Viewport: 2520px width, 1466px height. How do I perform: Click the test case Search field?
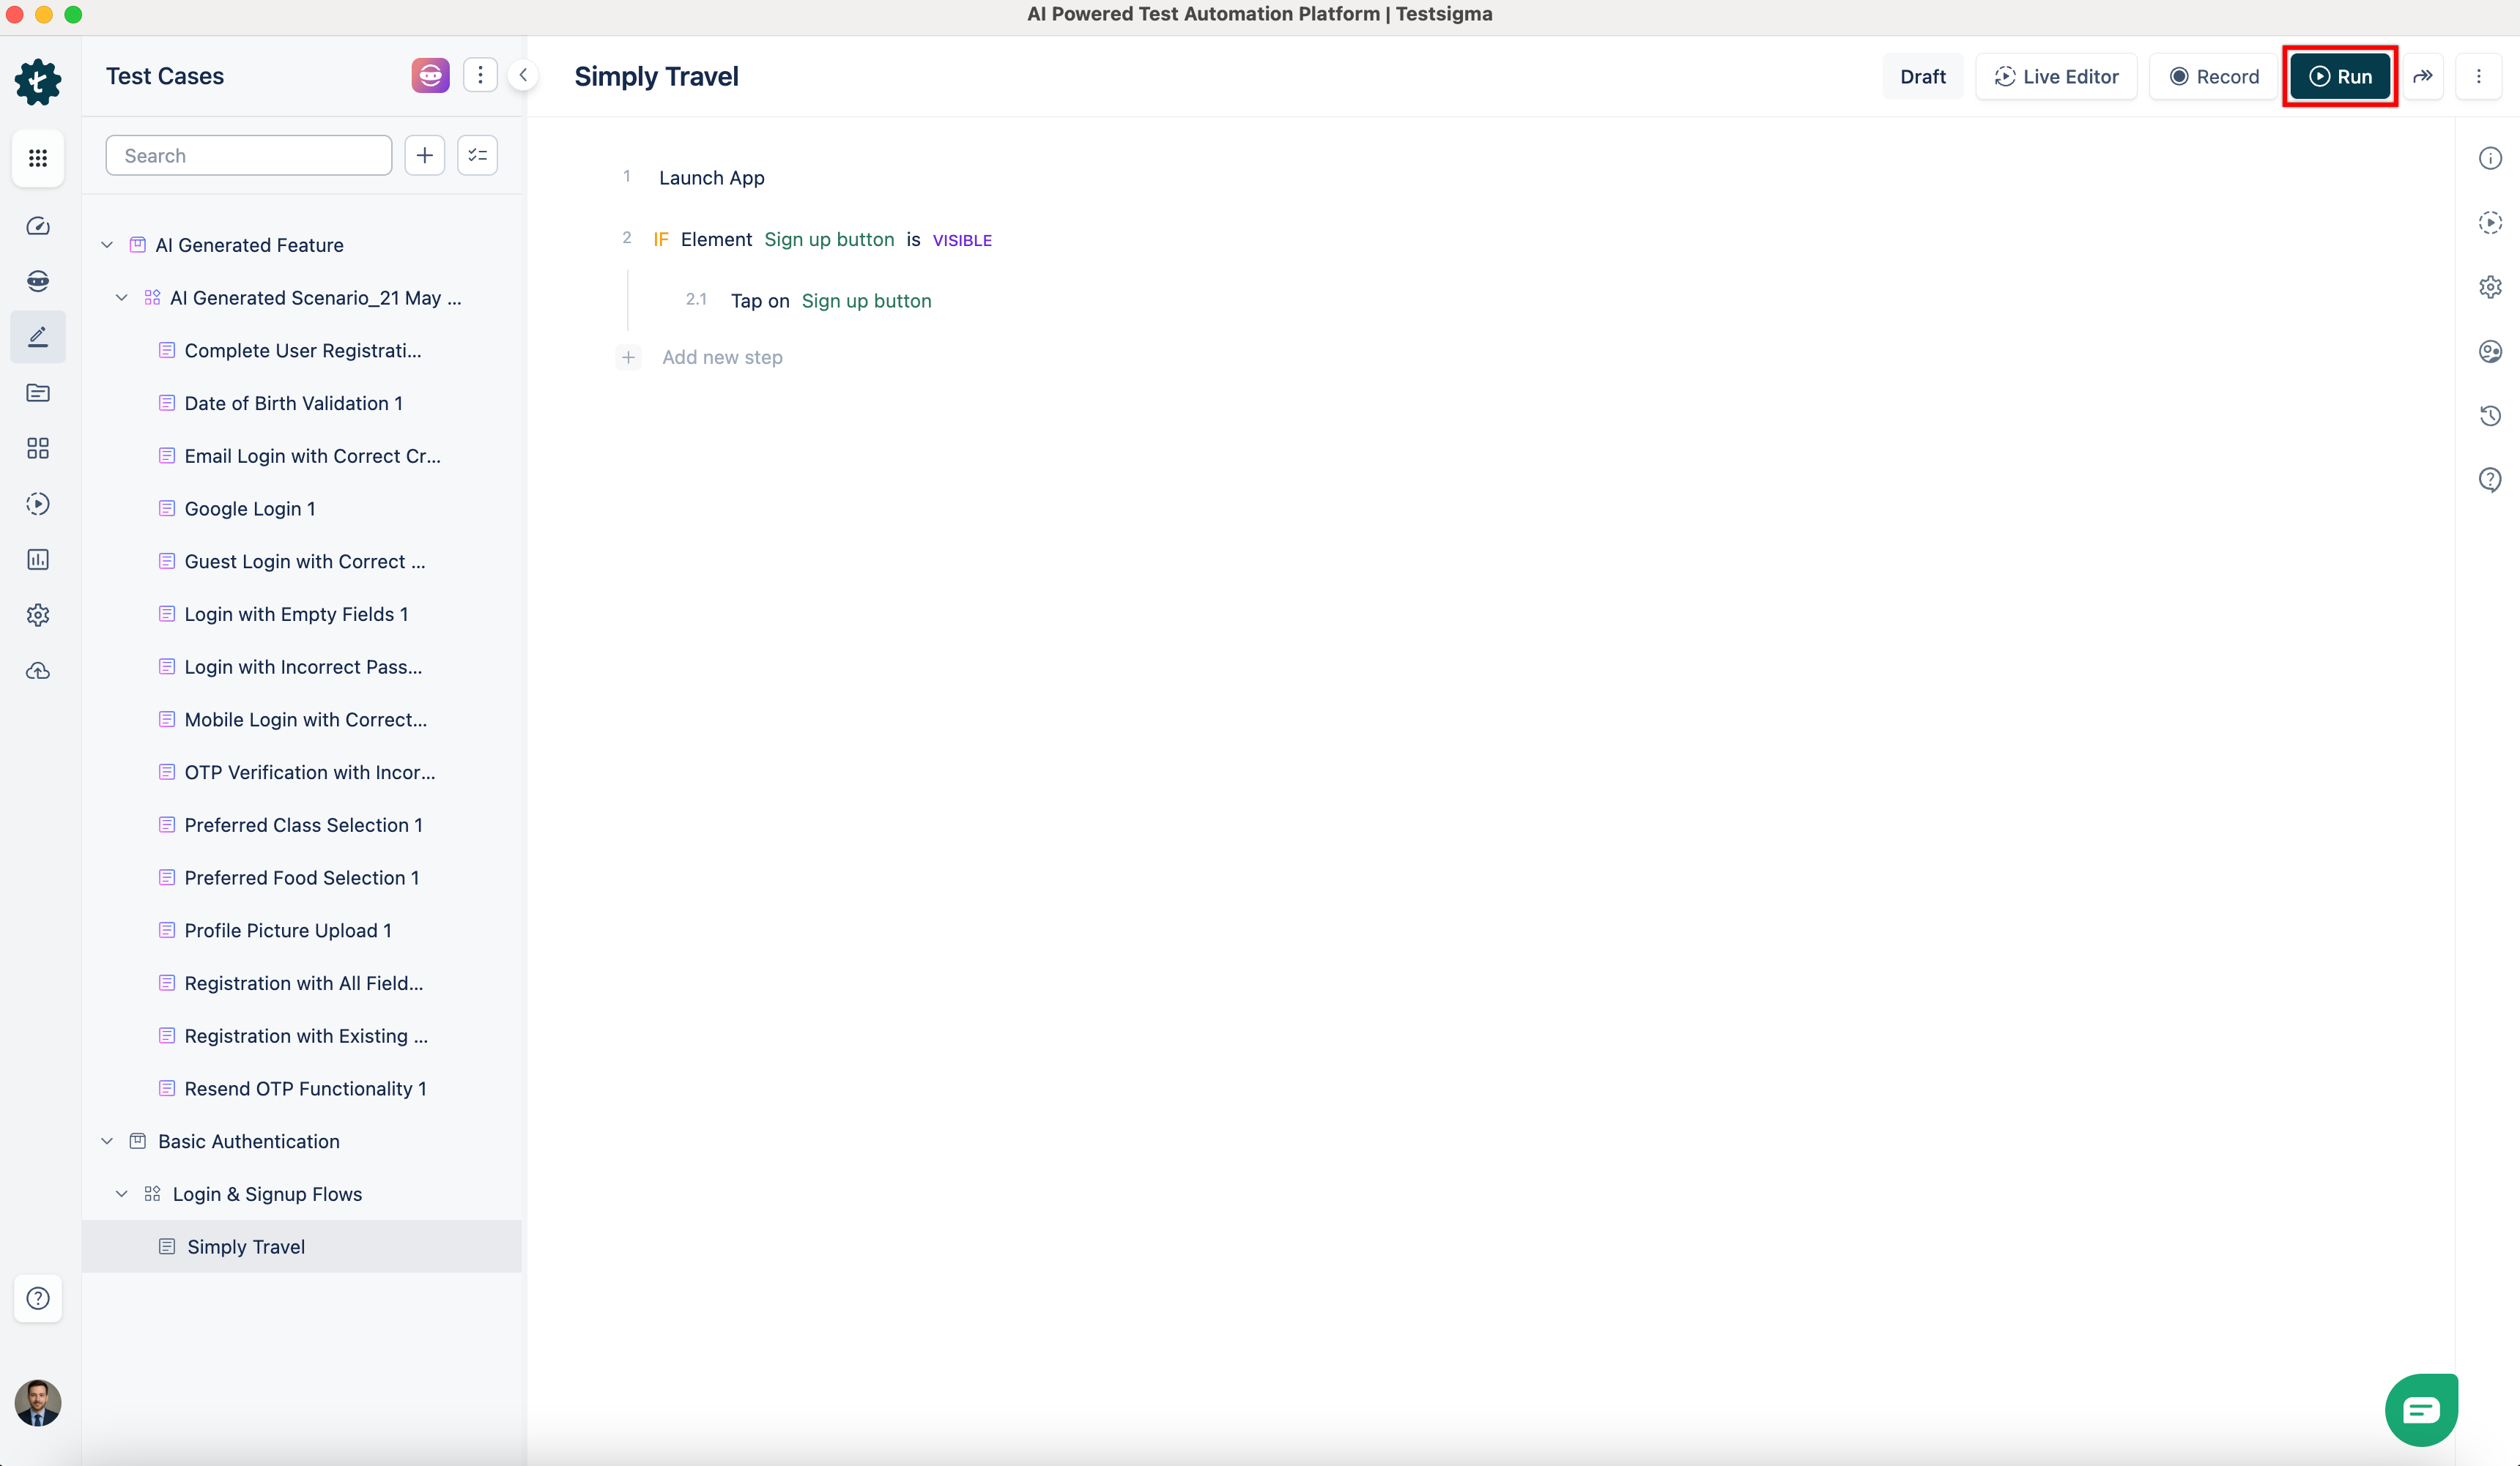(249, 155)
